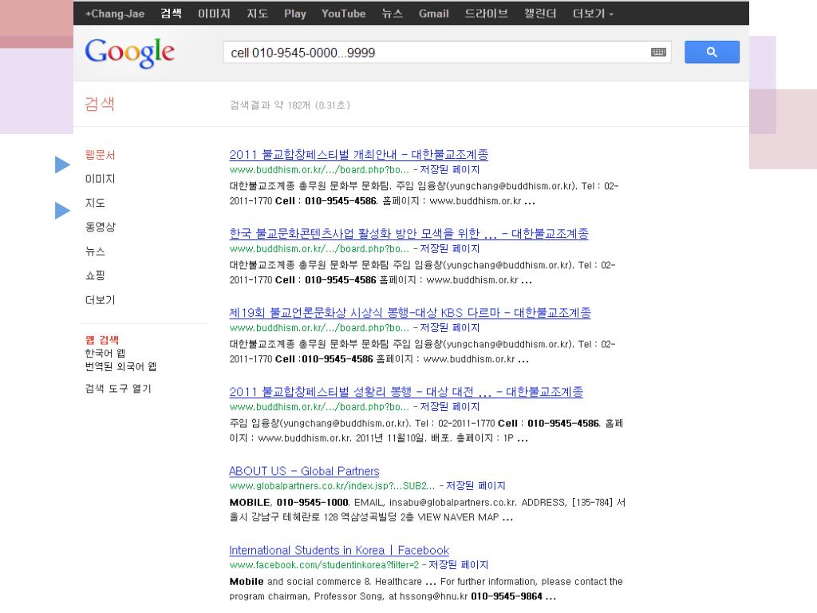817x613 pixels.
Task: Click the Google logo
Action: pos(130,53)
